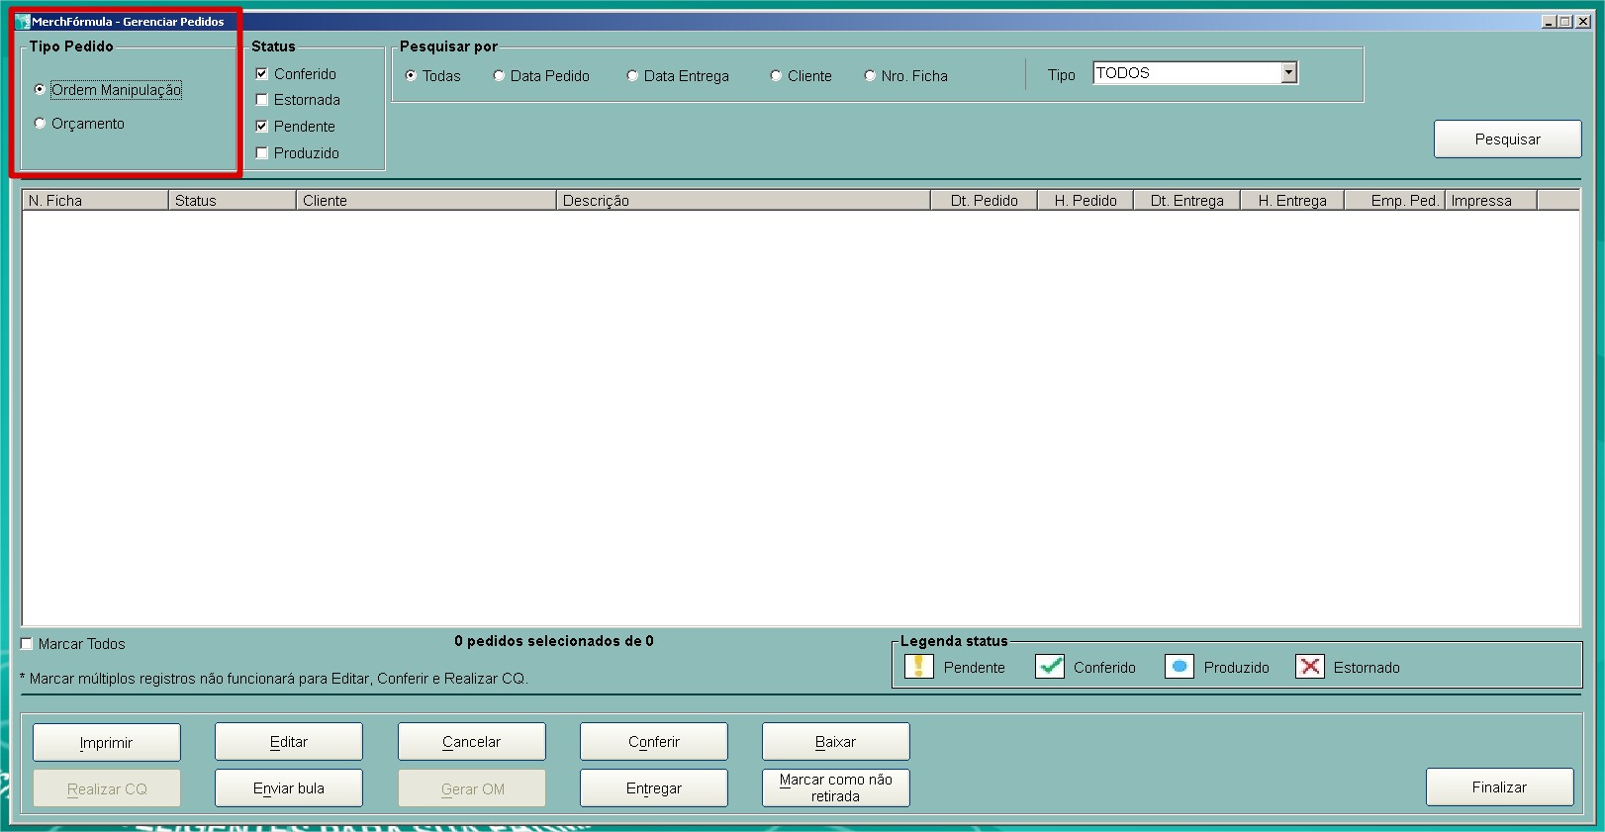Click the red Estornado X icon
This screenshot has height=832, width=1605.
point(1309,667)
